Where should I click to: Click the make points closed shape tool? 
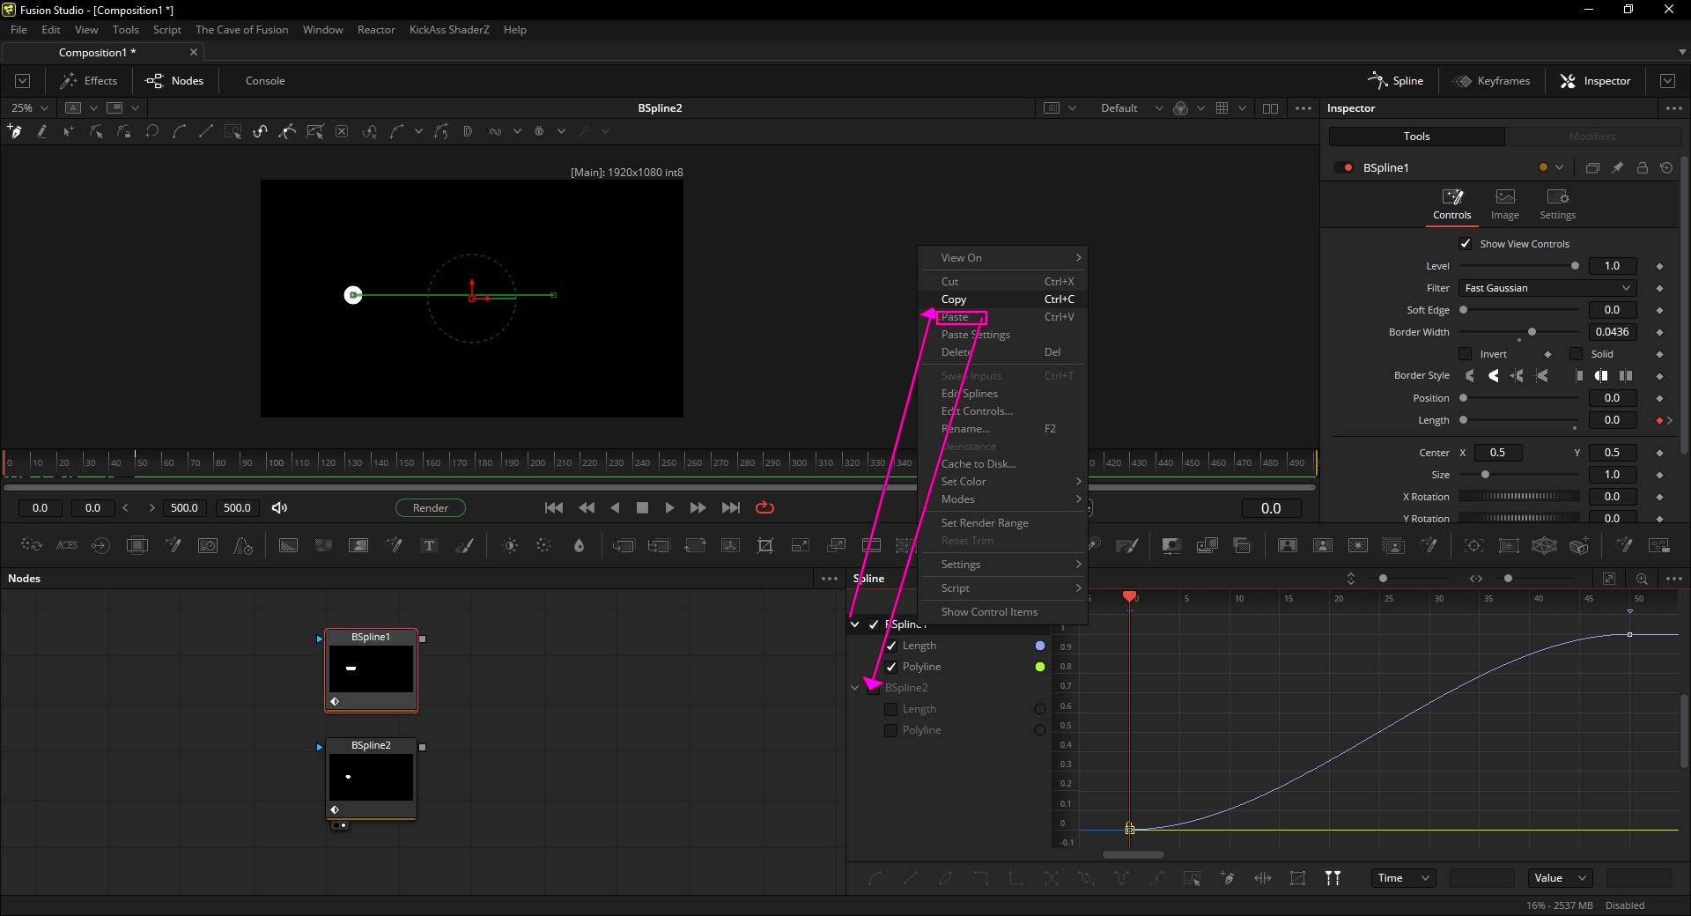[152, 131]
